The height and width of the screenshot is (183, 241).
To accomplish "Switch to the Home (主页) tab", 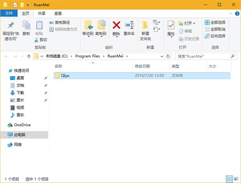I will click(x=25, y=14).
